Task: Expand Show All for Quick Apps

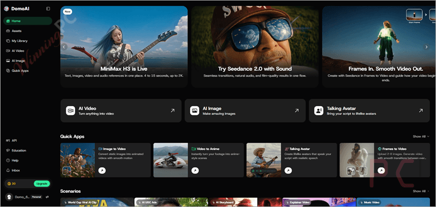Action: point(421,136)
